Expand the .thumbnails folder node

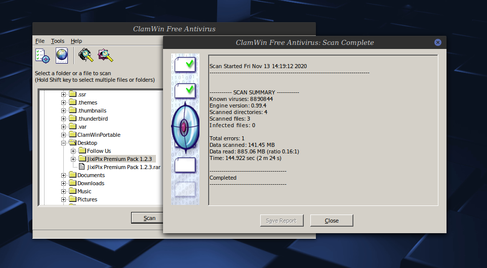click(x=63, y=111)
